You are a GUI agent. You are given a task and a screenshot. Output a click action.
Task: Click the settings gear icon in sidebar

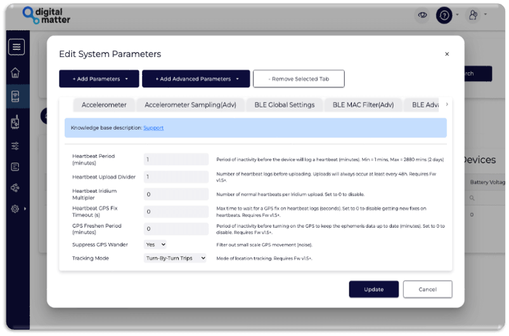(16, 208)
